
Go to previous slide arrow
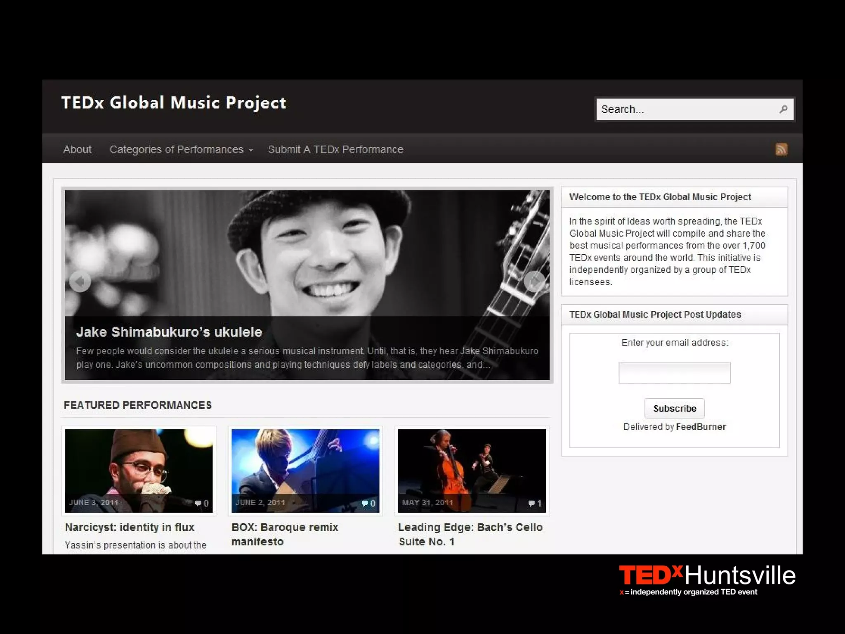click(x=80, y=282)
